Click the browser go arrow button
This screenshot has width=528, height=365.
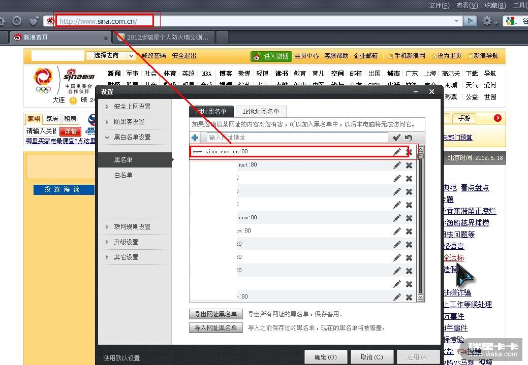470,21
